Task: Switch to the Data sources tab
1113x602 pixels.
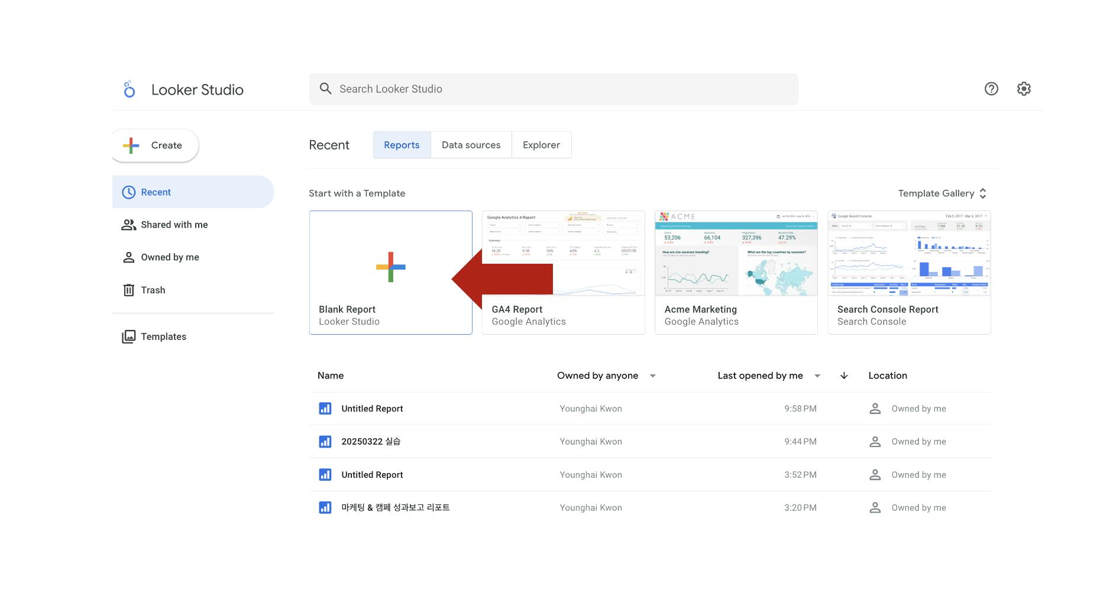Action: (471, 145)
